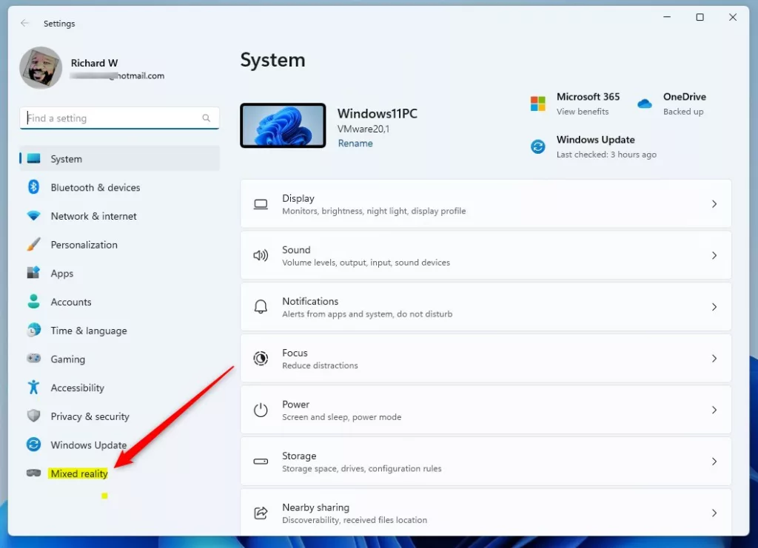Click the back arrow beside Settings
The width and height of the screenshot is (758, 548).
[25, 24]
